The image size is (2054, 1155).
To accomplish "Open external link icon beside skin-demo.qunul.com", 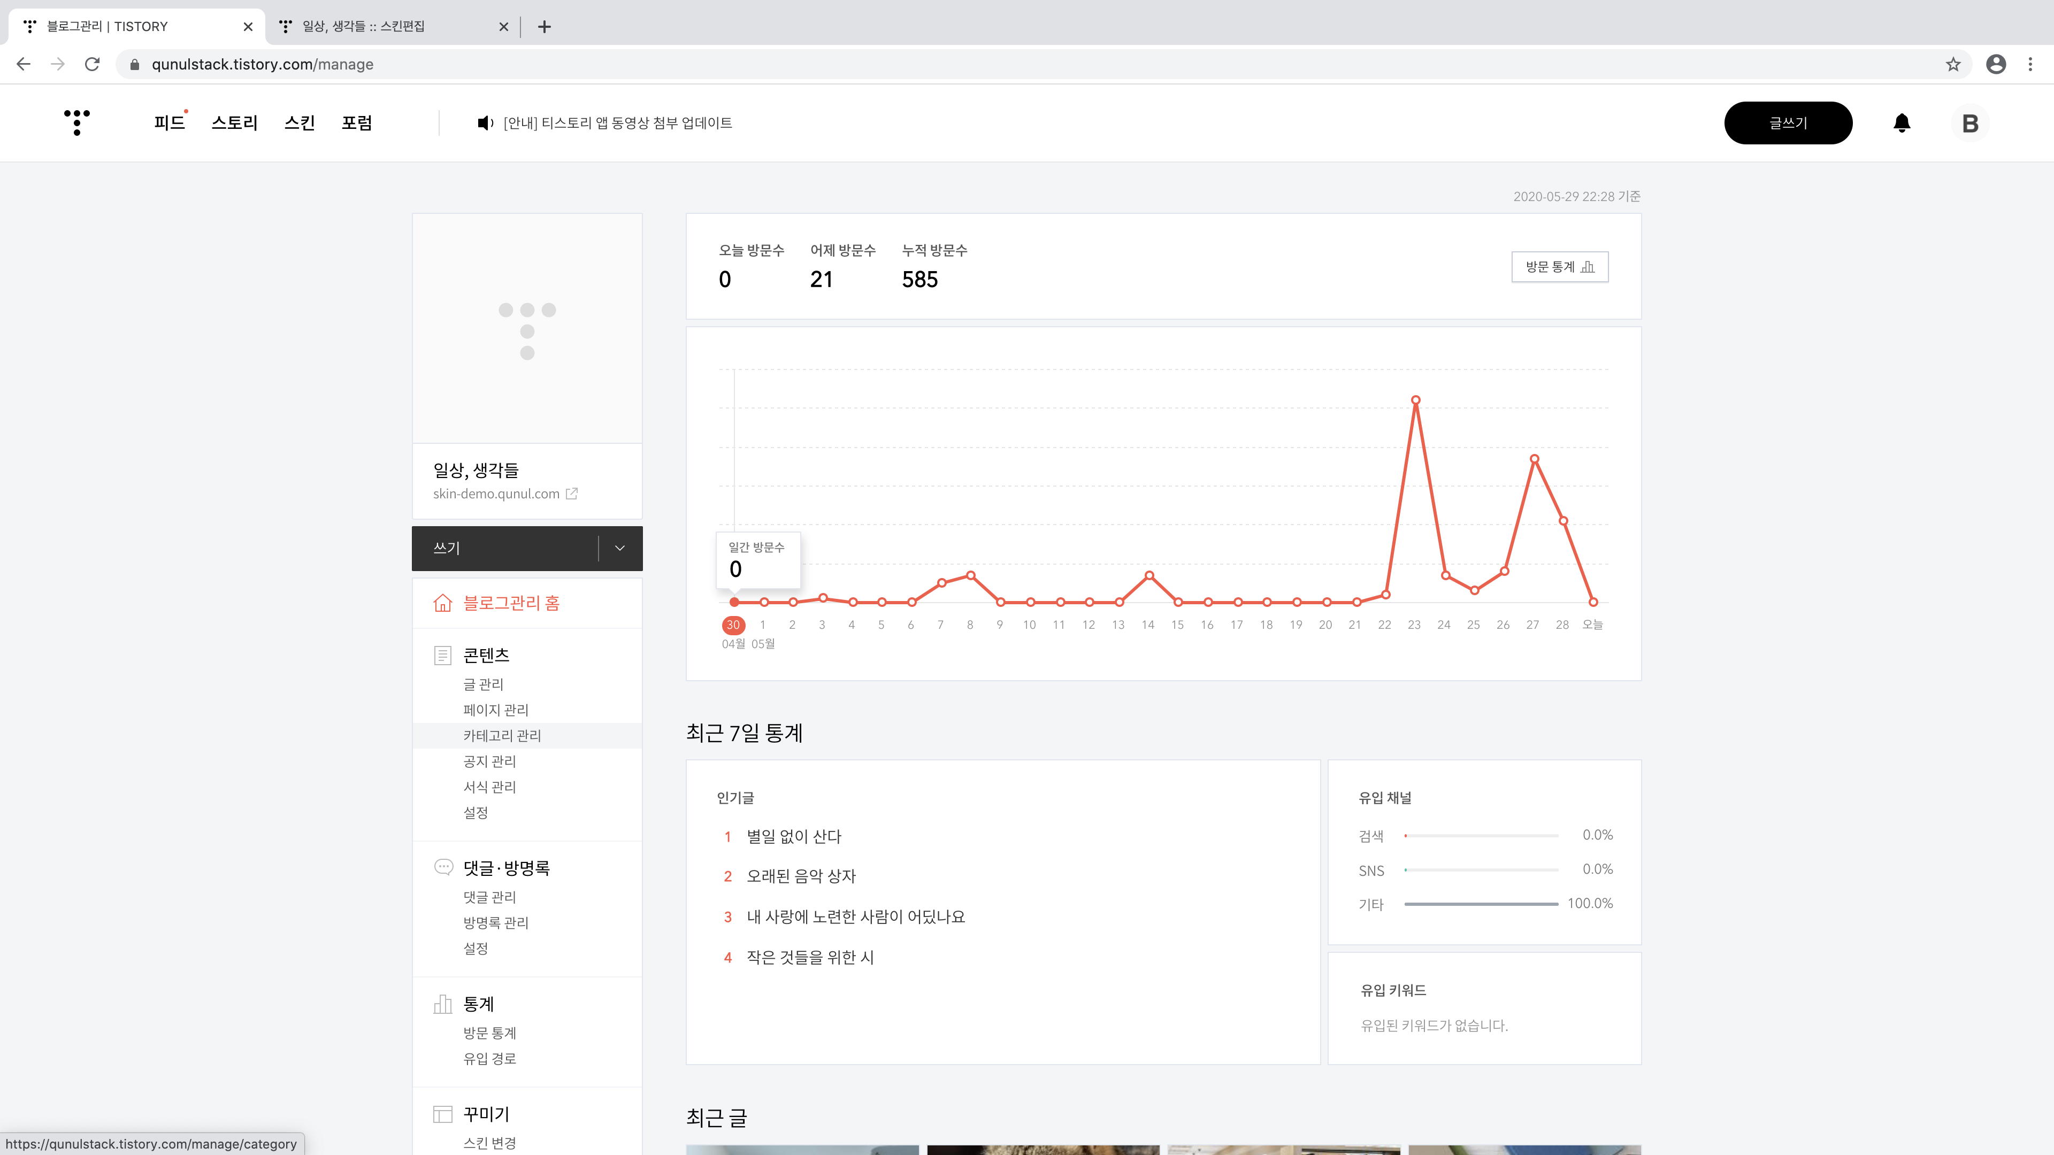I will coord(572,494).
